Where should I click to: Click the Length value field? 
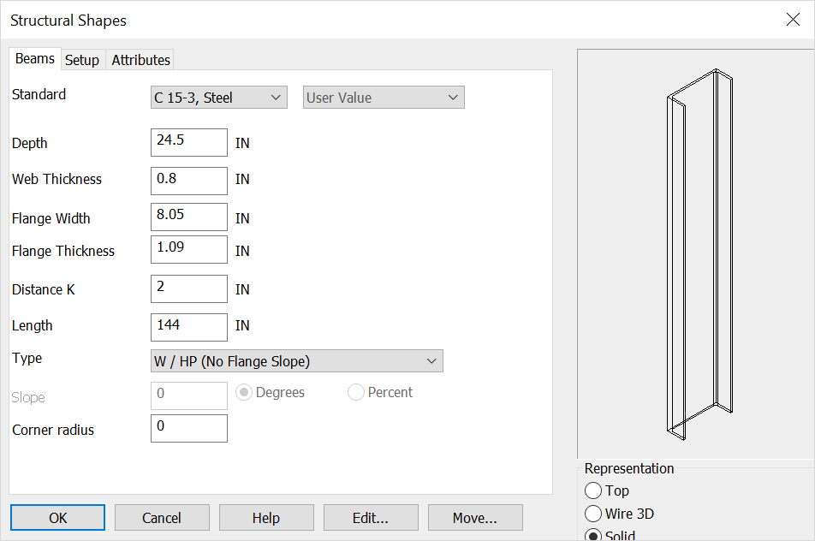(x=188, y=327)
